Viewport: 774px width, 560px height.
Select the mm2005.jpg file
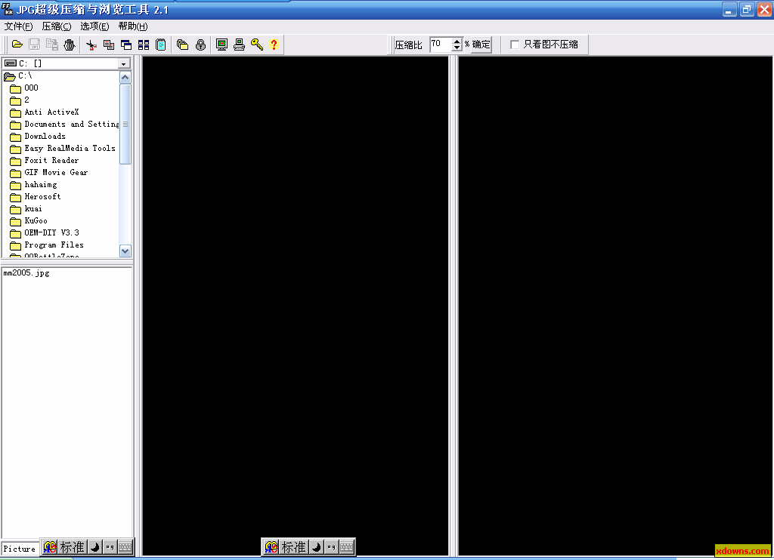[26, 273]
